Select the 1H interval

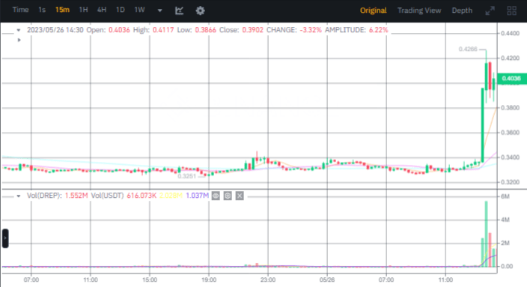[83, 10]
